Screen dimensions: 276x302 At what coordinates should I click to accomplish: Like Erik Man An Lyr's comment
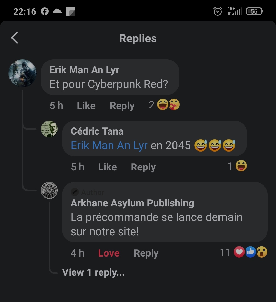pos(86,106)
